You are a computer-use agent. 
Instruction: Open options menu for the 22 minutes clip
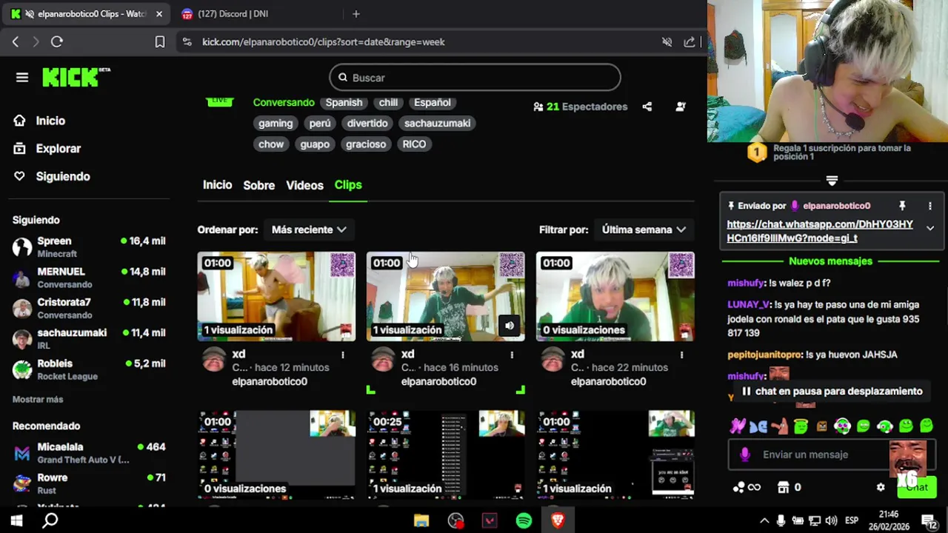(681, 355)
